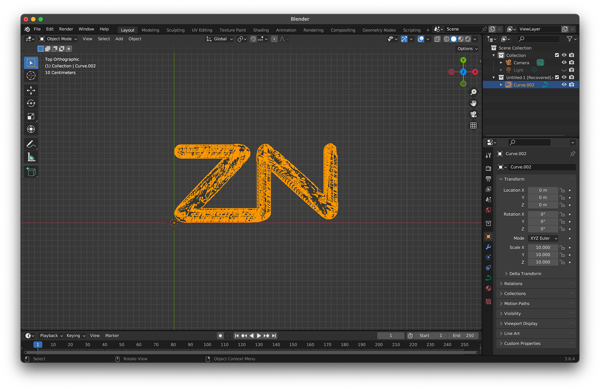Click the End frame field

(x=463, y=336)
